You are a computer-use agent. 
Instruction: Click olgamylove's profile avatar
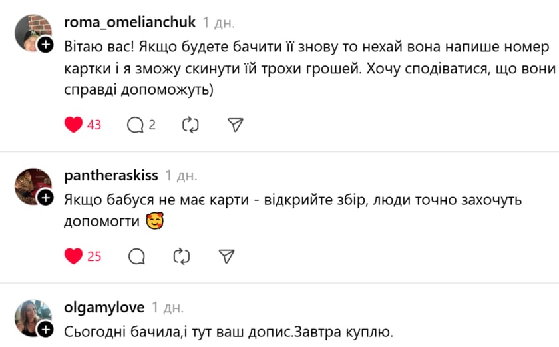pos(32,317)
